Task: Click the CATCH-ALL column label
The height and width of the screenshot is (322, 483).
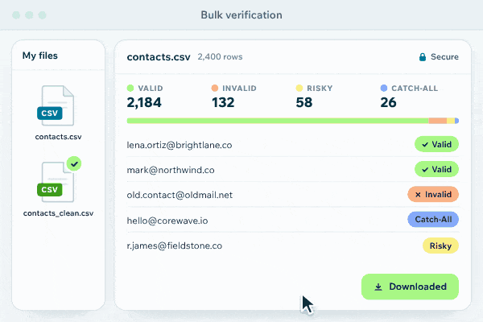Action: coord(415,89)
